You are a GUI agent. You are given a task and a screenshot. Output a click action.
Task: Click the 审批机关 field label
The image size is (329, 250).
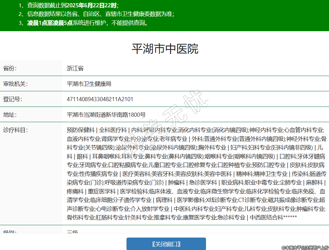15,84
